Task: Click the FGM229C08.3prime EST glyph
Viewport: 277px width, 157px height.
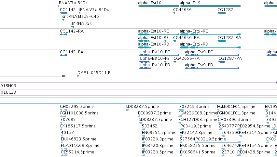Action: [180, 116]
